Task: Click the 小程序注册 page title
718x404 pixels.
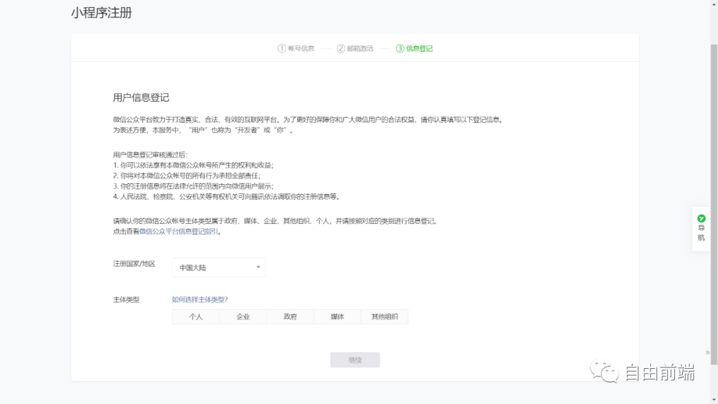Action: [102, 13]
